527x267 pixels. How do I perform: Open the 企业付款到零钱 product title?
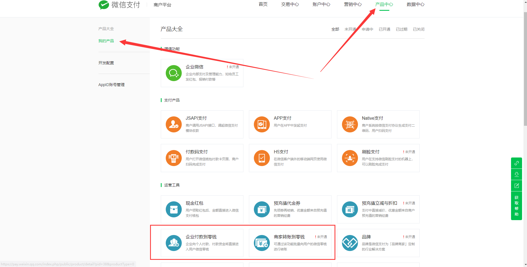(201, 237)
